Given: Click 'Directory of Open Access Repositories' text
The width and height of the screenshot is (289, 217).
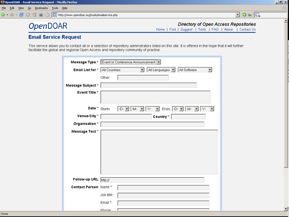Looking at the screenshot, I should click(x=217, y=24).
